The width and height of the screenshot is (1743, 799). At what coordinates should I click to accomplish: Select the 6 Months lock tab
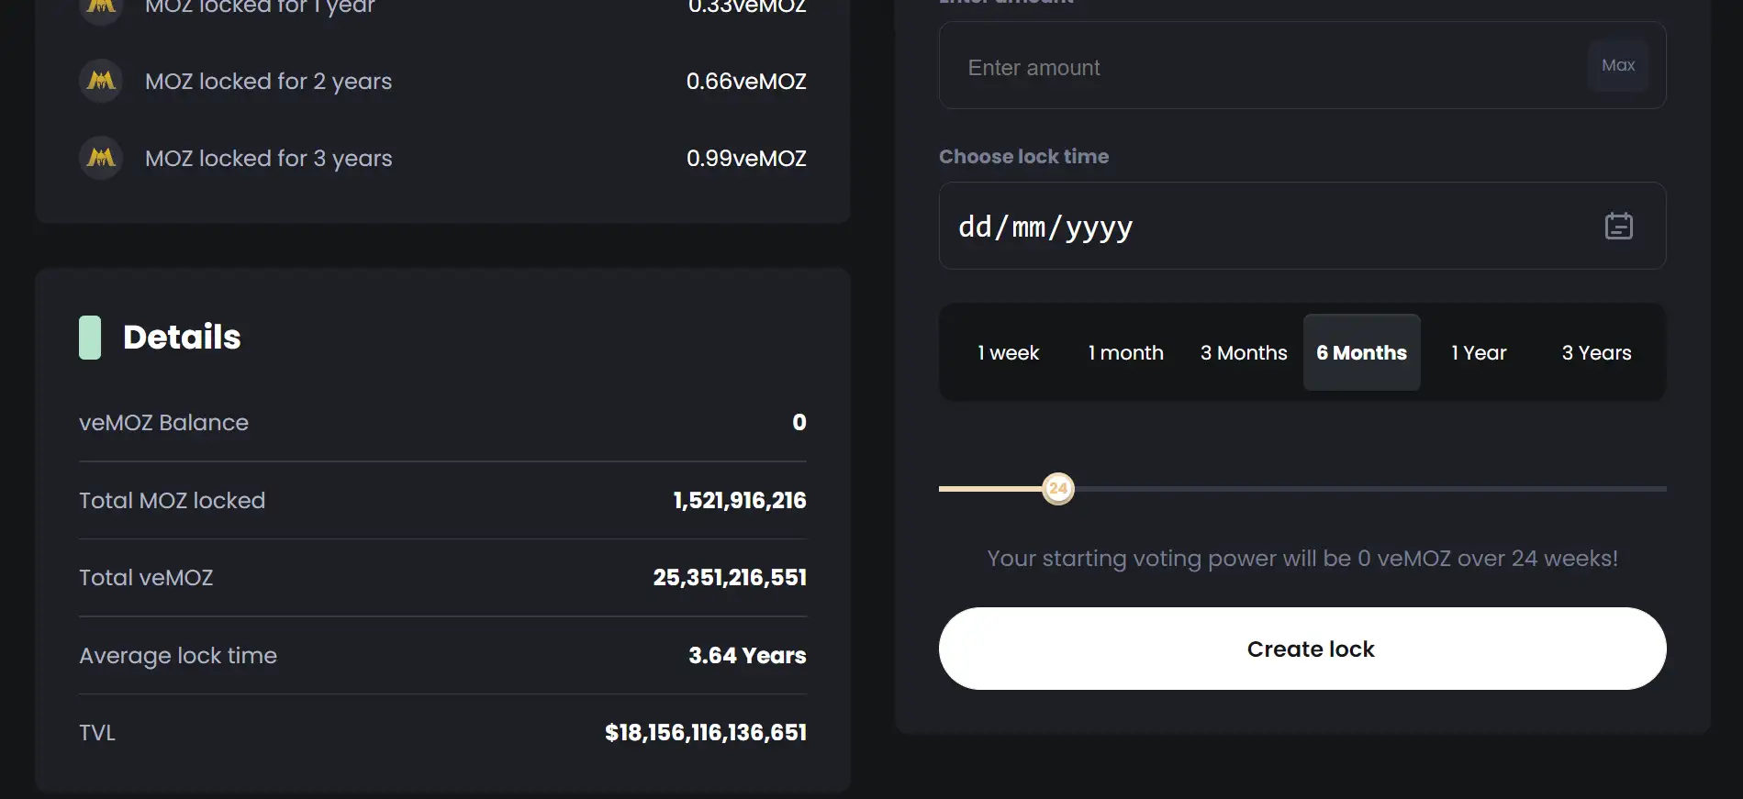click(x=1361, y=353)
